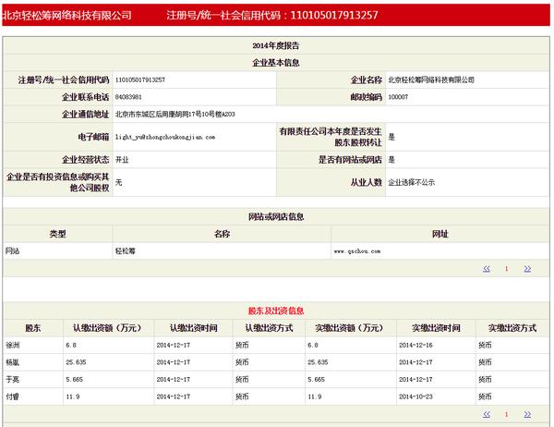Click the 邮政编码 label
Viewport: 554px width, 427px height.
pos(367,97)
